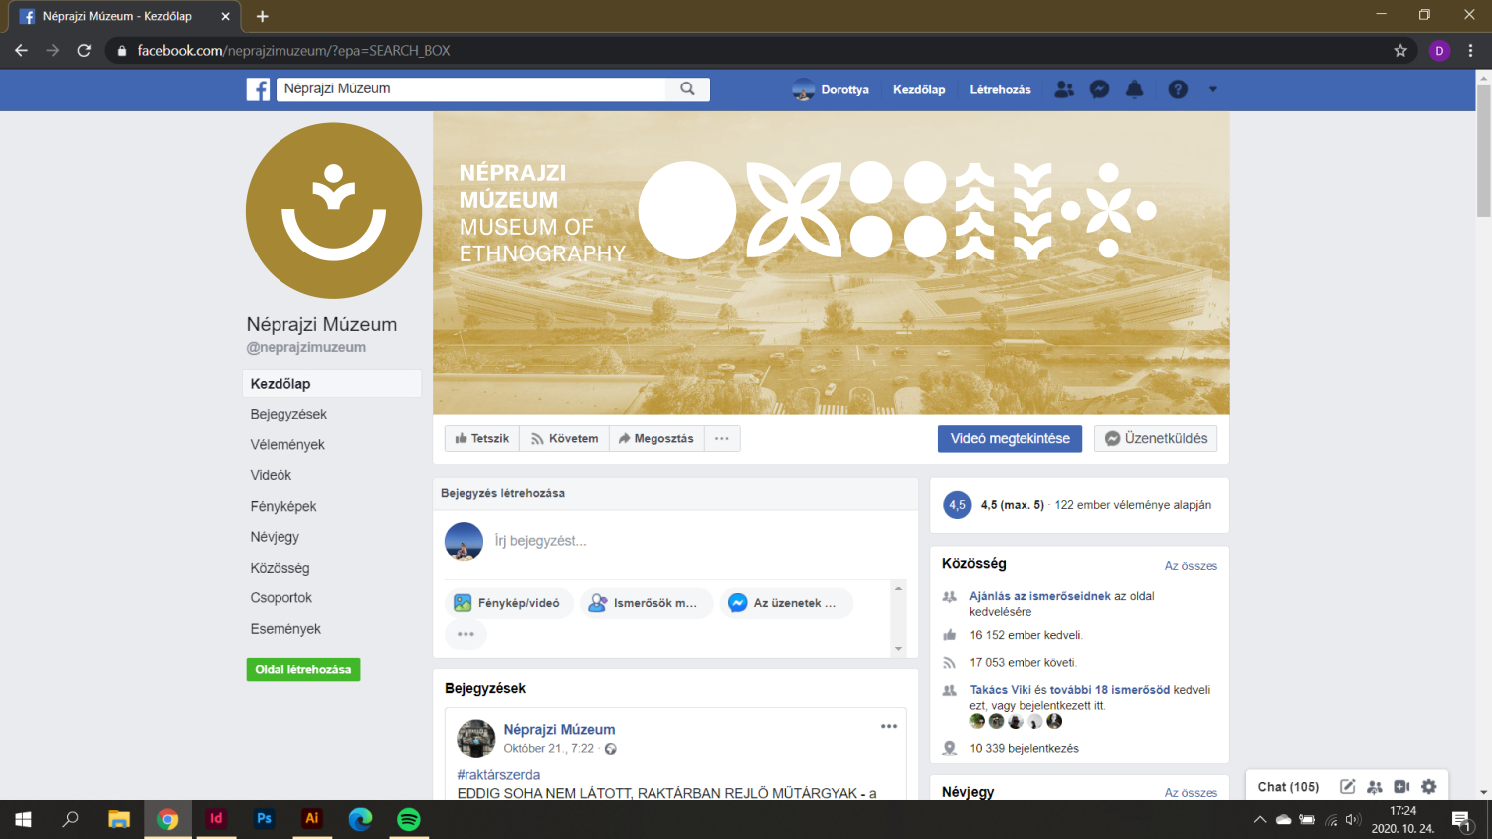Viewport: 1492px width, 839px height.
Task: Click the Facebook logo icon
Action: pos(258,89)
